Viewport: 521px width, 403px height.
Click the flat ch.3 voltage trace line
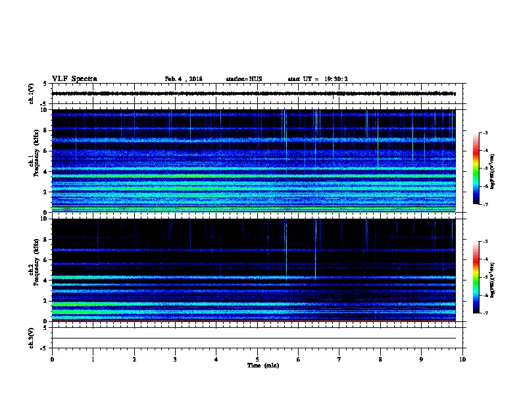(x=254, y=338)
